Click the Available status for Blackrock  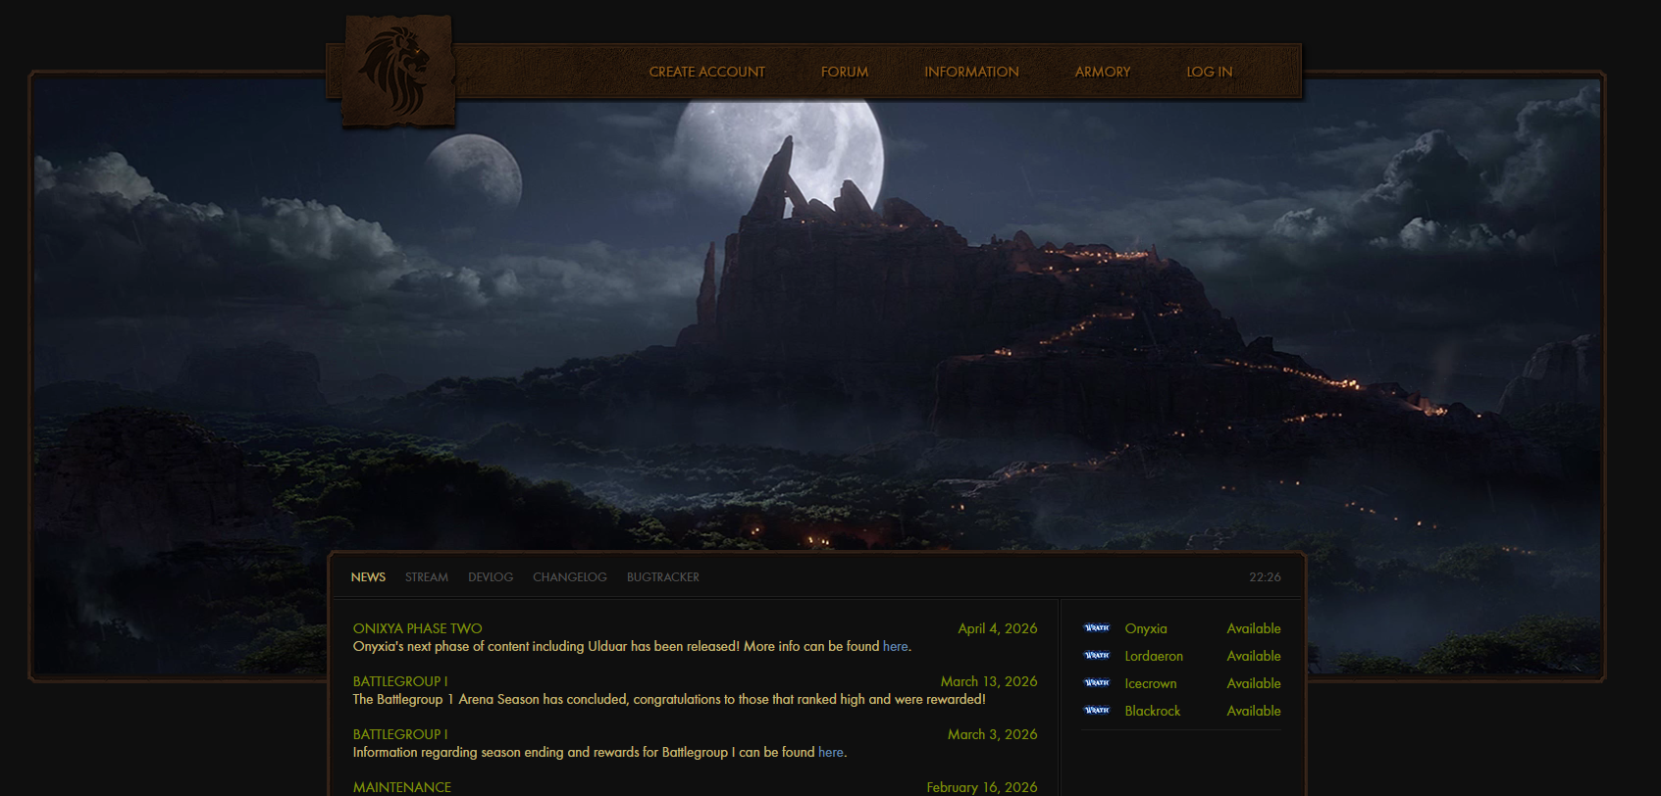pyautogui.click(x=1254, y=711)
